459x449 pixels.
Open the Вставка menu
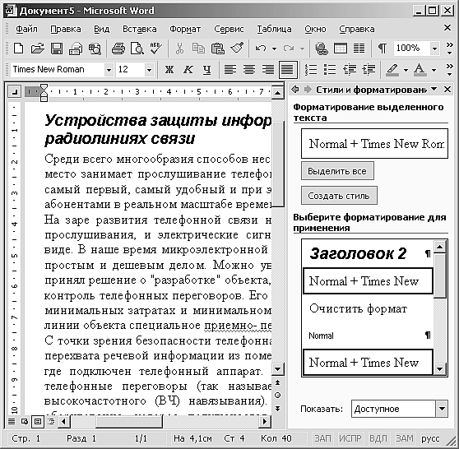139,29
